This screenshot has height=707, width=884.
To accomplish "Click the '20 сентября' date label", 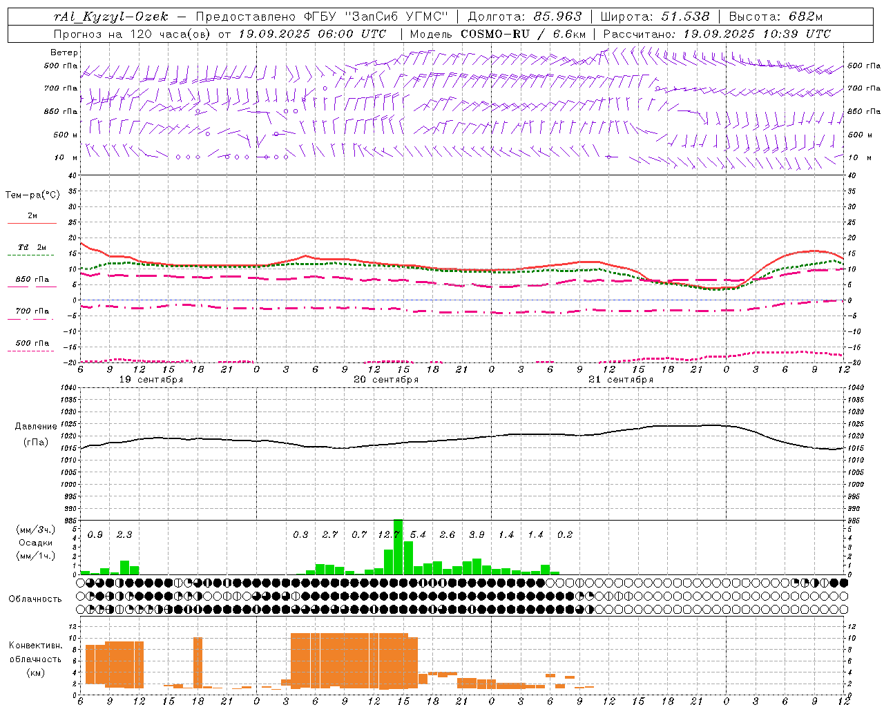I will (x=386, y=380).
